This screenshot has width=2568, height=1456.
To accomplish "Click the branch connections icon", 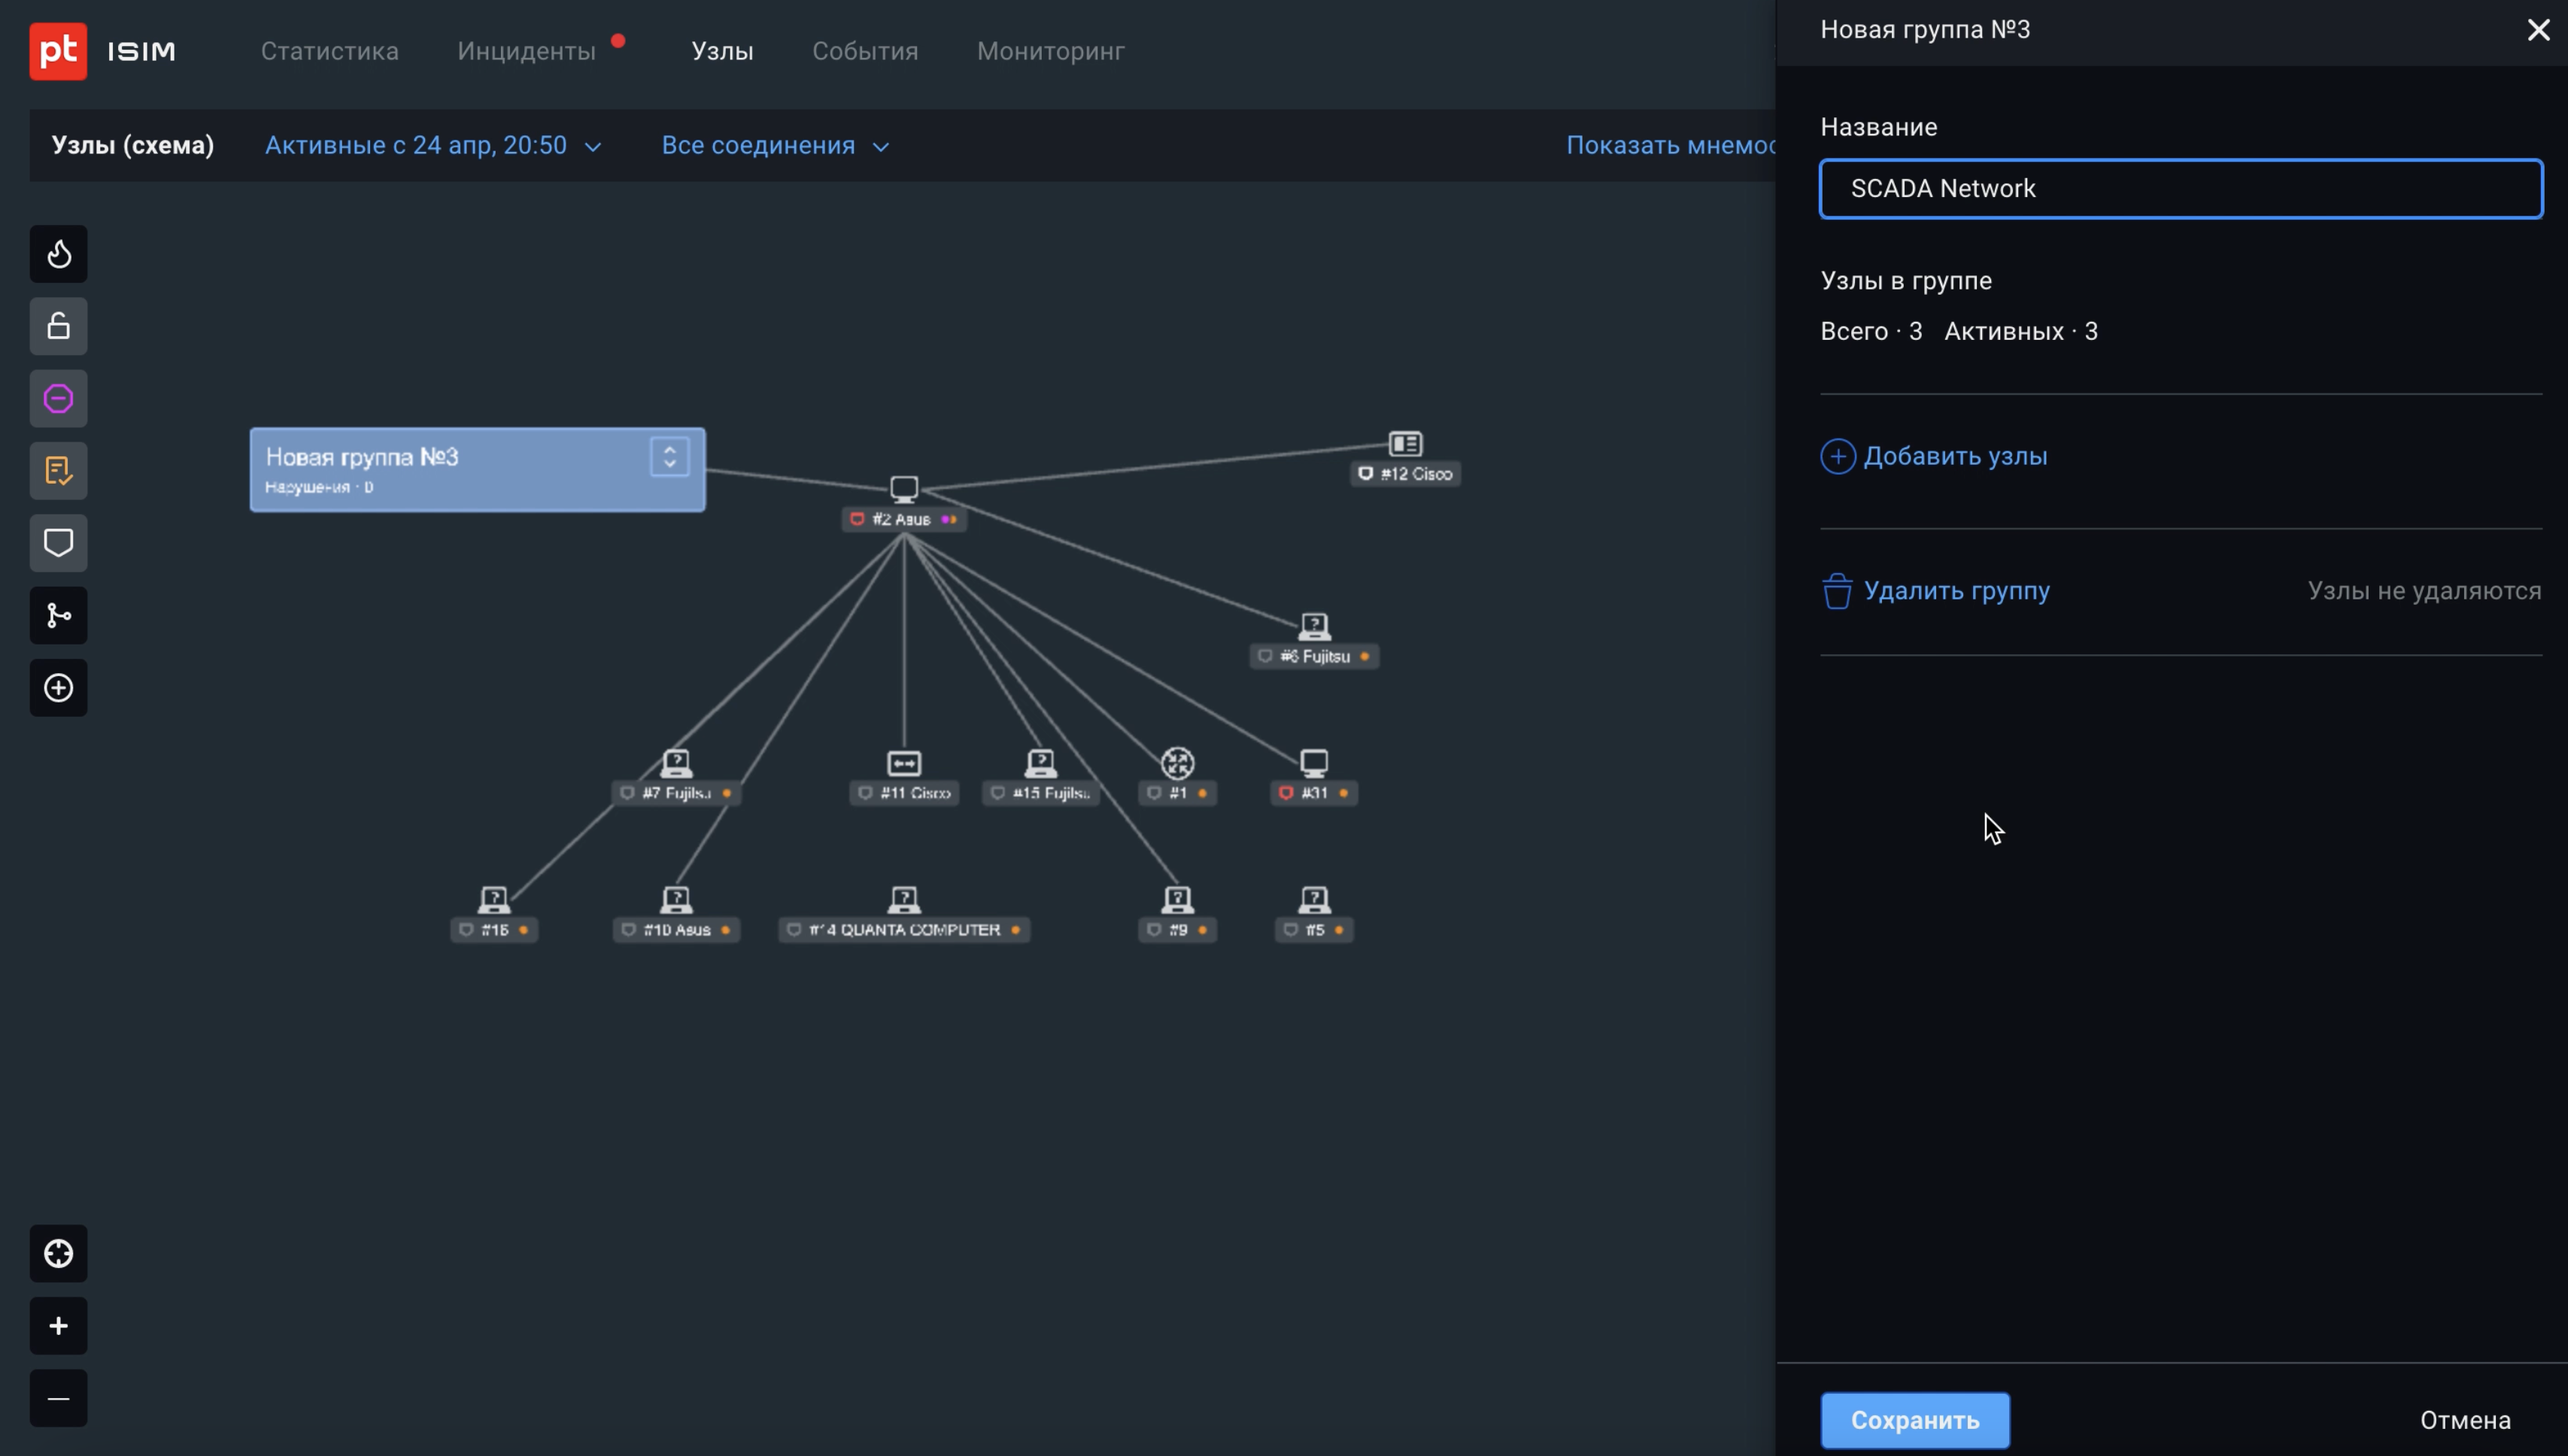I will pos(58,615).
